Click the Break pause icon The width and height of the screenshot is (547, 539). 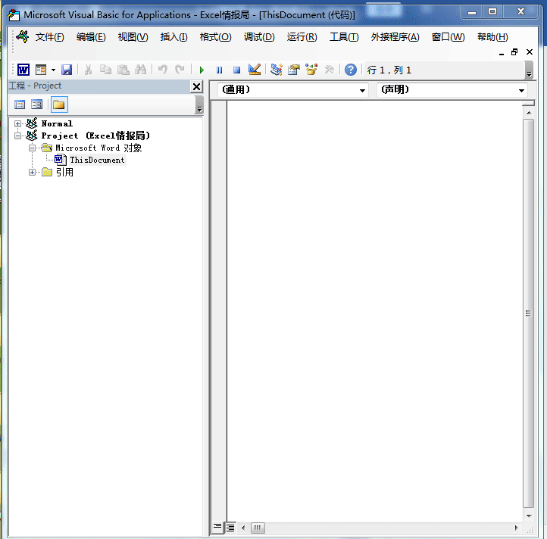click(x=219, y=70)
